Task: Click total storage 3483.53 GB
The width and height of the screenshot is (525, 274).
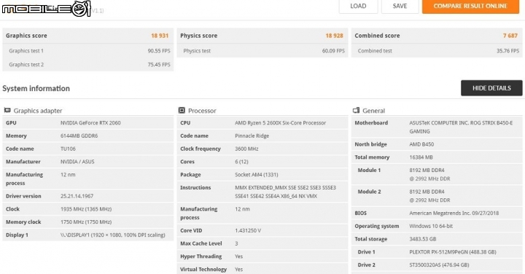Action: click(x=422, y=239)
